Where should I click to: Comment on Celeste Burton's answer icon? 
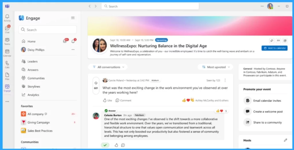pos(123,145)
